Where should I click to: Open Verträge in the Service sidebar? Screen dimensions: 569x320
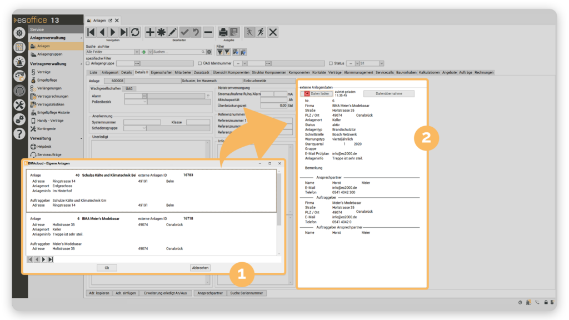click(44, 72)
